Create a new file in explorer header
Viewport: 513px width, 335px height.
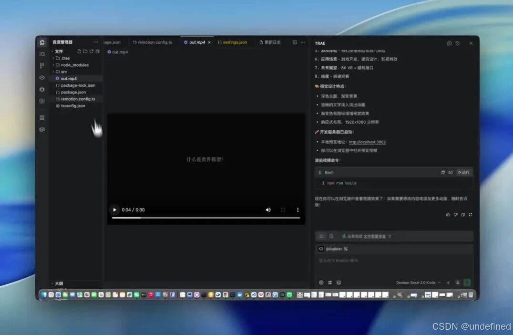click(x=79, y=52)
